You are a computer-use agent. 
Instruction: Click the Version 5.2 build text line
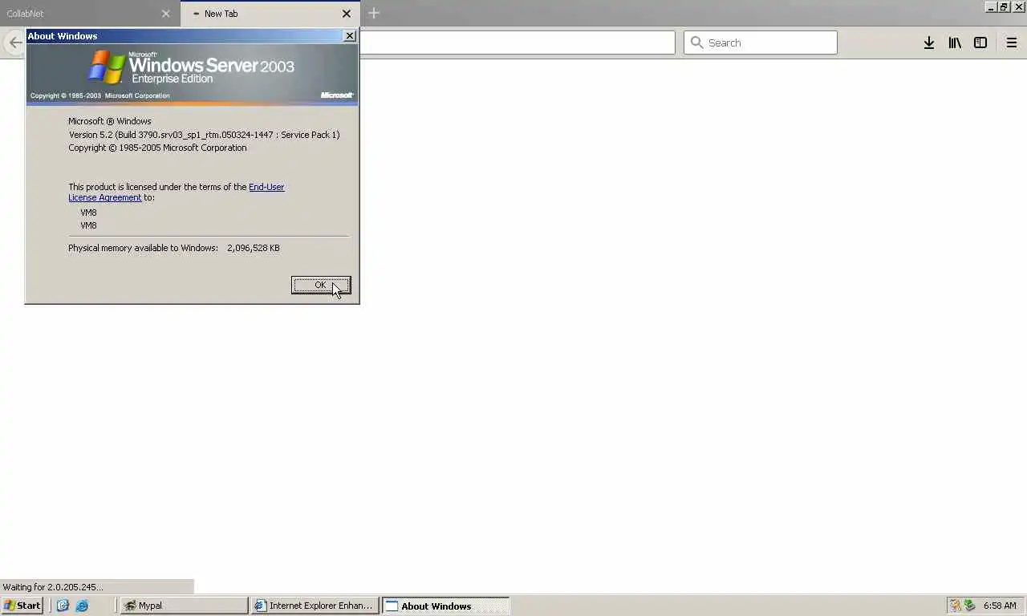(x=204, y=135)
